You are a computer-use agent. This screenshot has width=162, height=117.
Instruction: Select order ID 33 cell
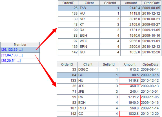[67, 70]
